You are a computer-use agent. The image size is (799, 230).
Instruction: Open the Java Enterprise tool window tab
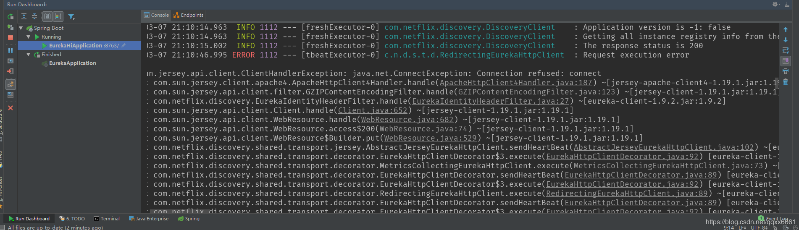(149, 219)
